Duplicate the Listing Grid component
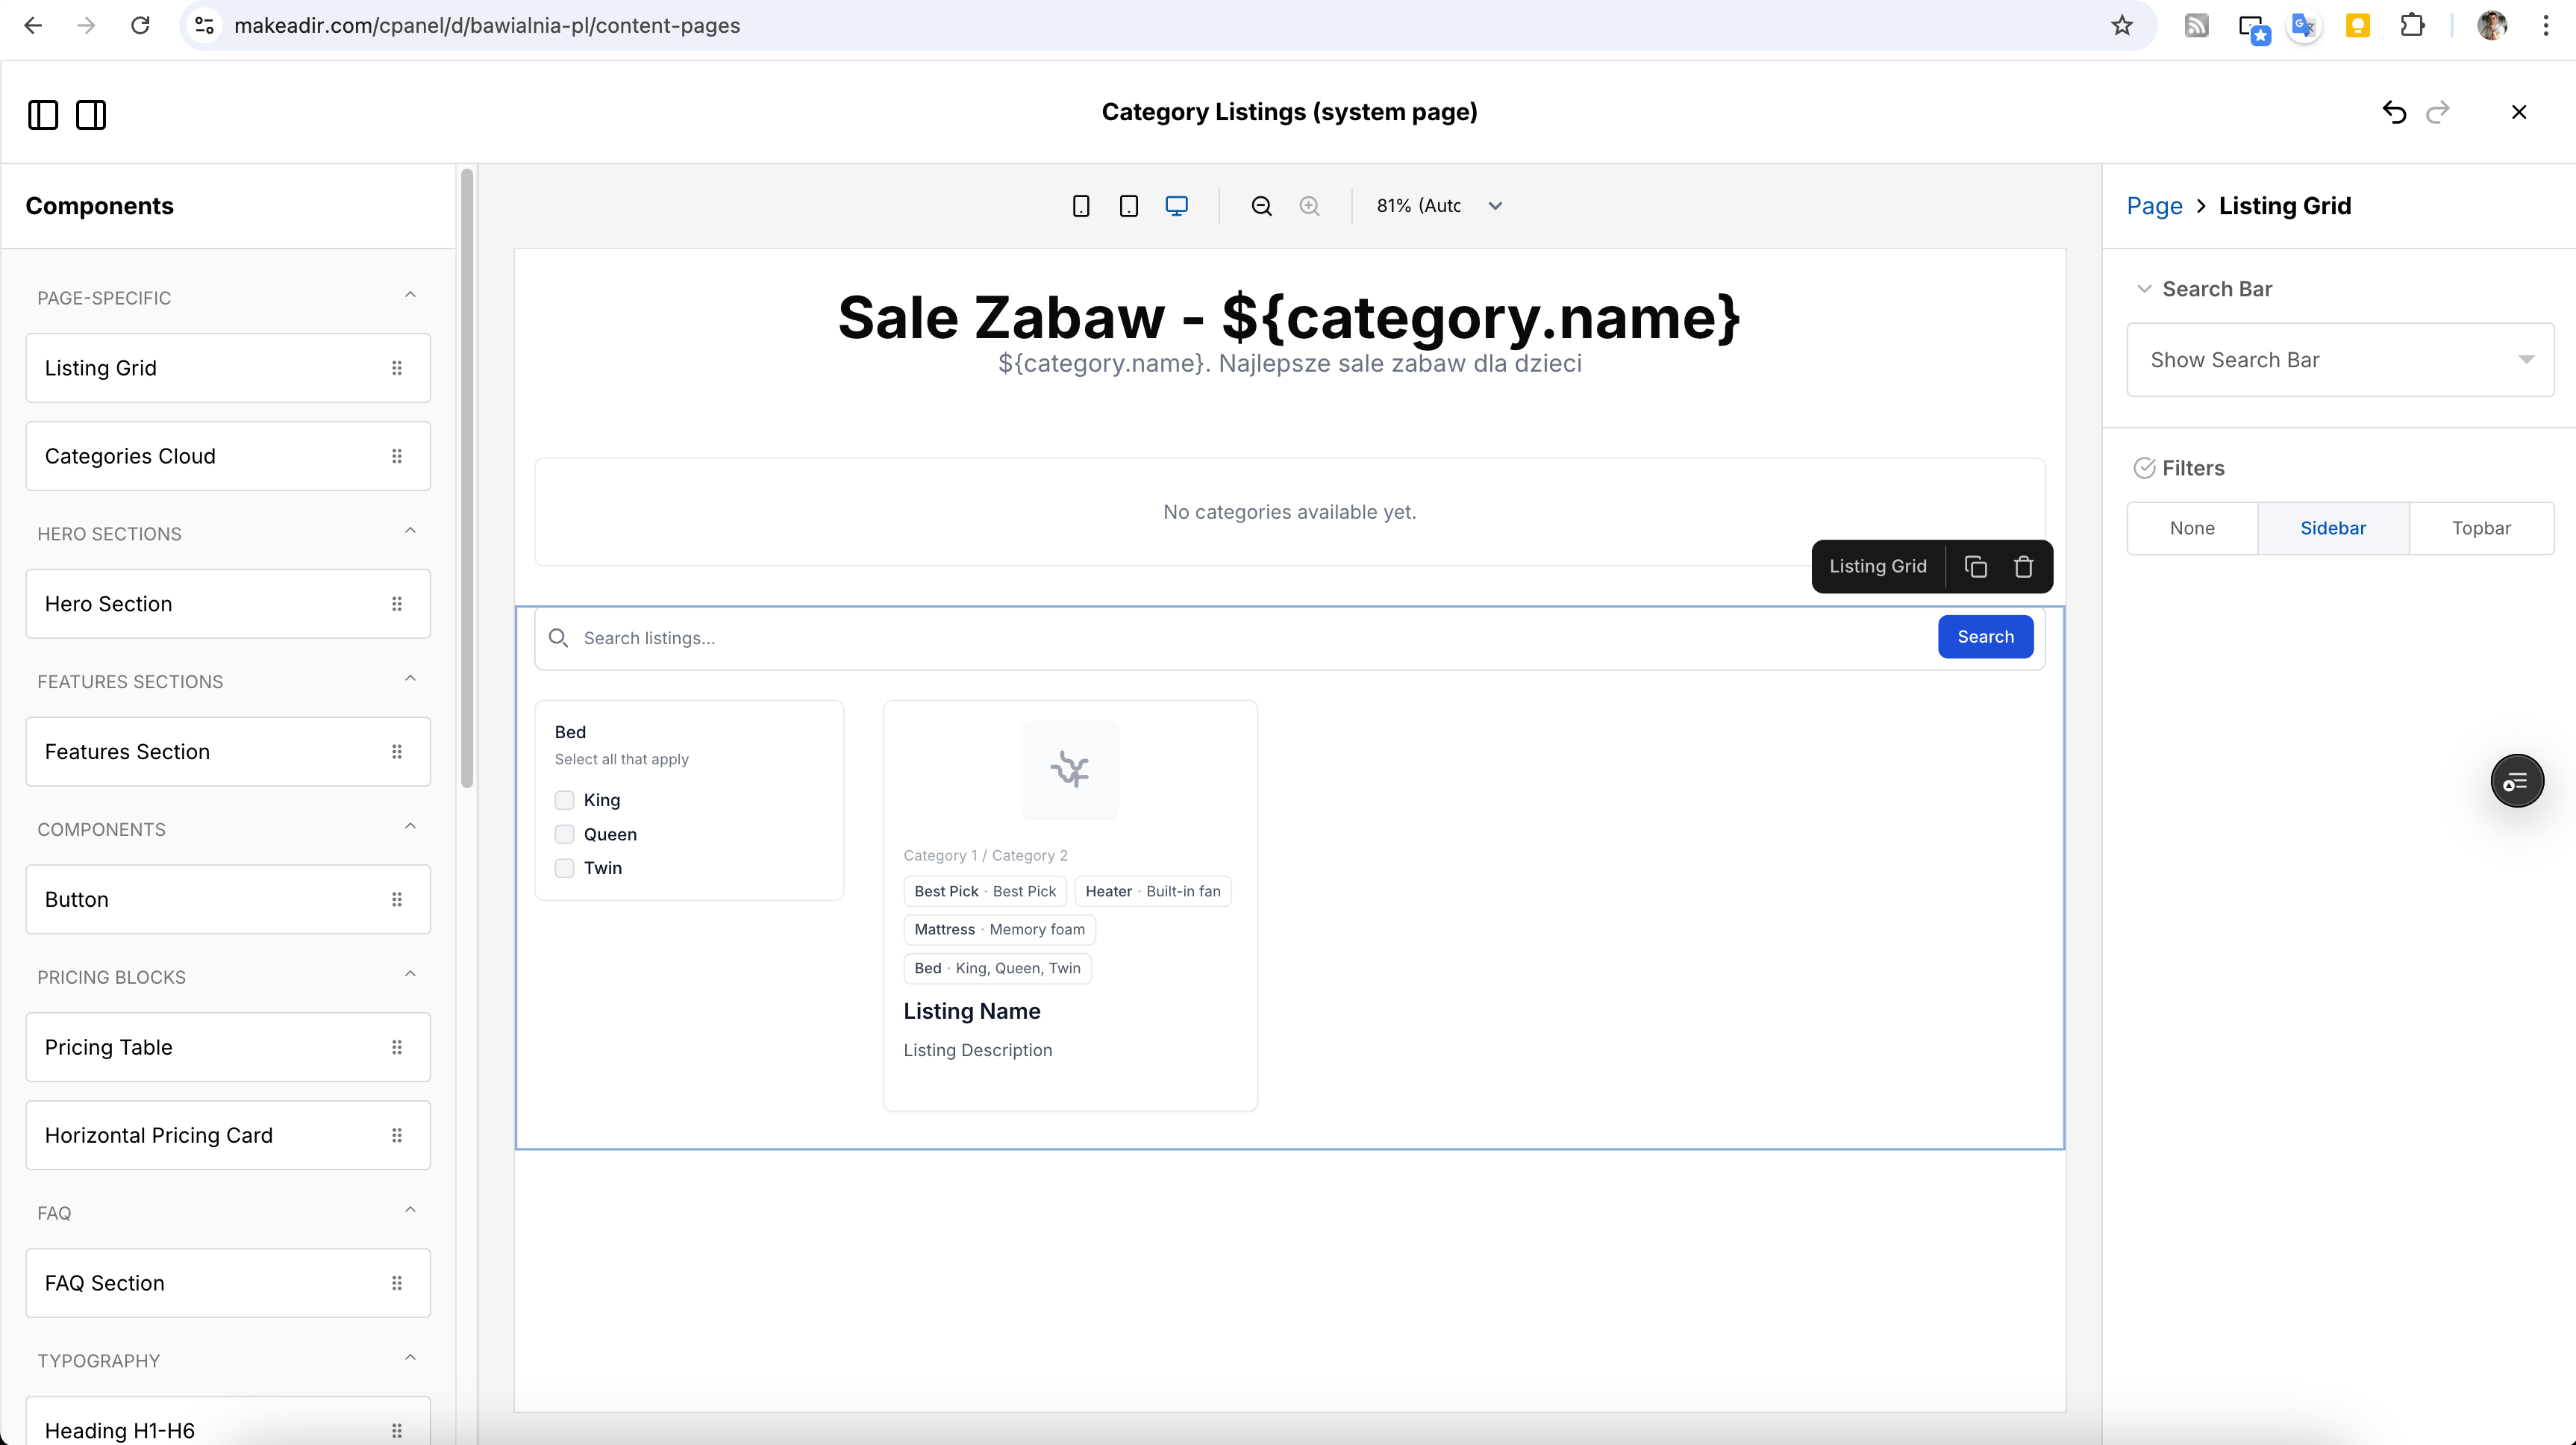 (1975, 567)
